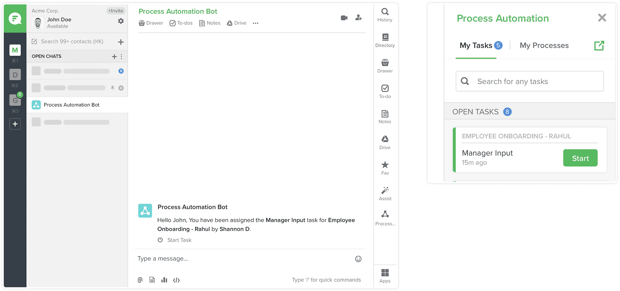The image size is (620, 291).
Task: Focus the Search contacts field
Action: pos(72,41)
